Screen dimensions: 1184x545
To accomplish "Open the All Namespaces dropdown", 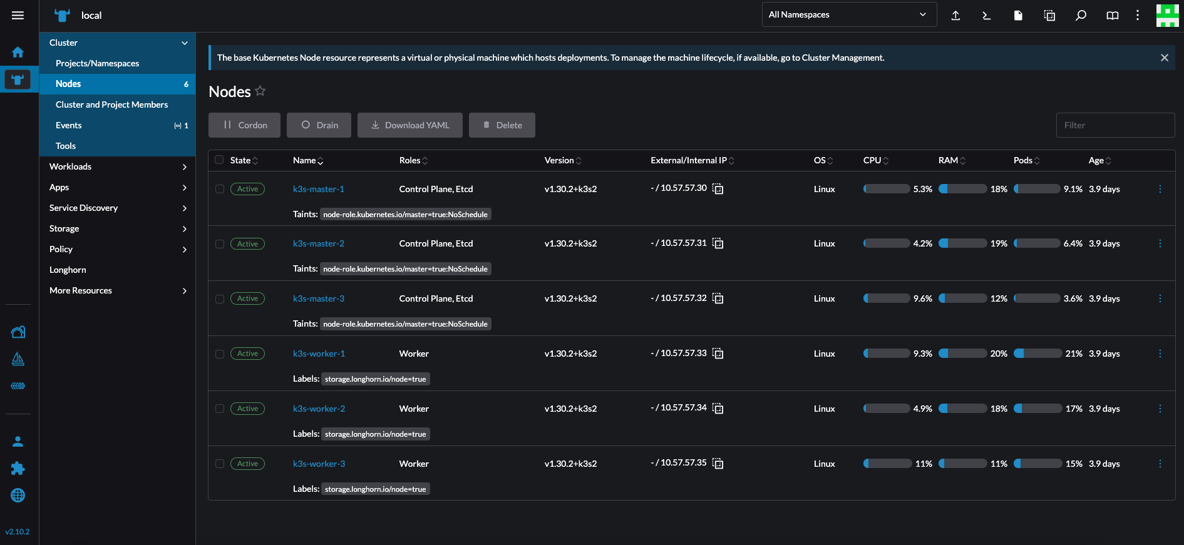I will [849, 14].
